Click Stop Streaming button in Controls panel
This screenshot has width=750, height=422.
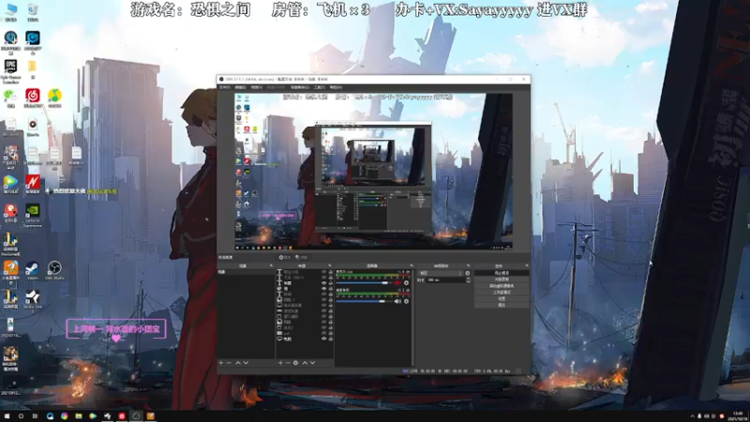click(502, 273)
